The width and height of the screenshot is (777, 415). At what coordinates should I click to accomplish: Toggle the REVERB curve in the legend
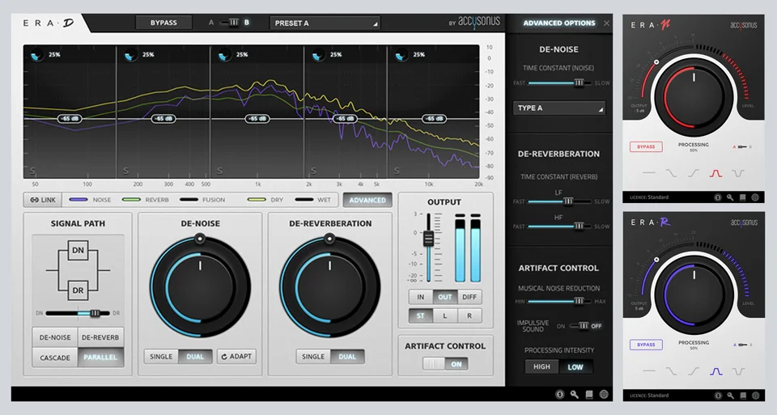tap(145, 200)
